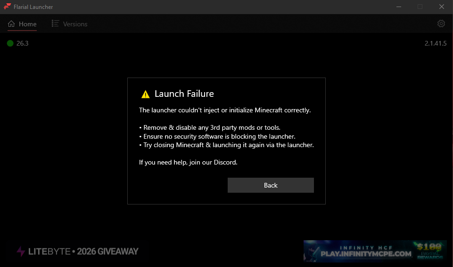Switch to the Versions tab label
This screenshot has height=267, width=453.
pos(75,24)
